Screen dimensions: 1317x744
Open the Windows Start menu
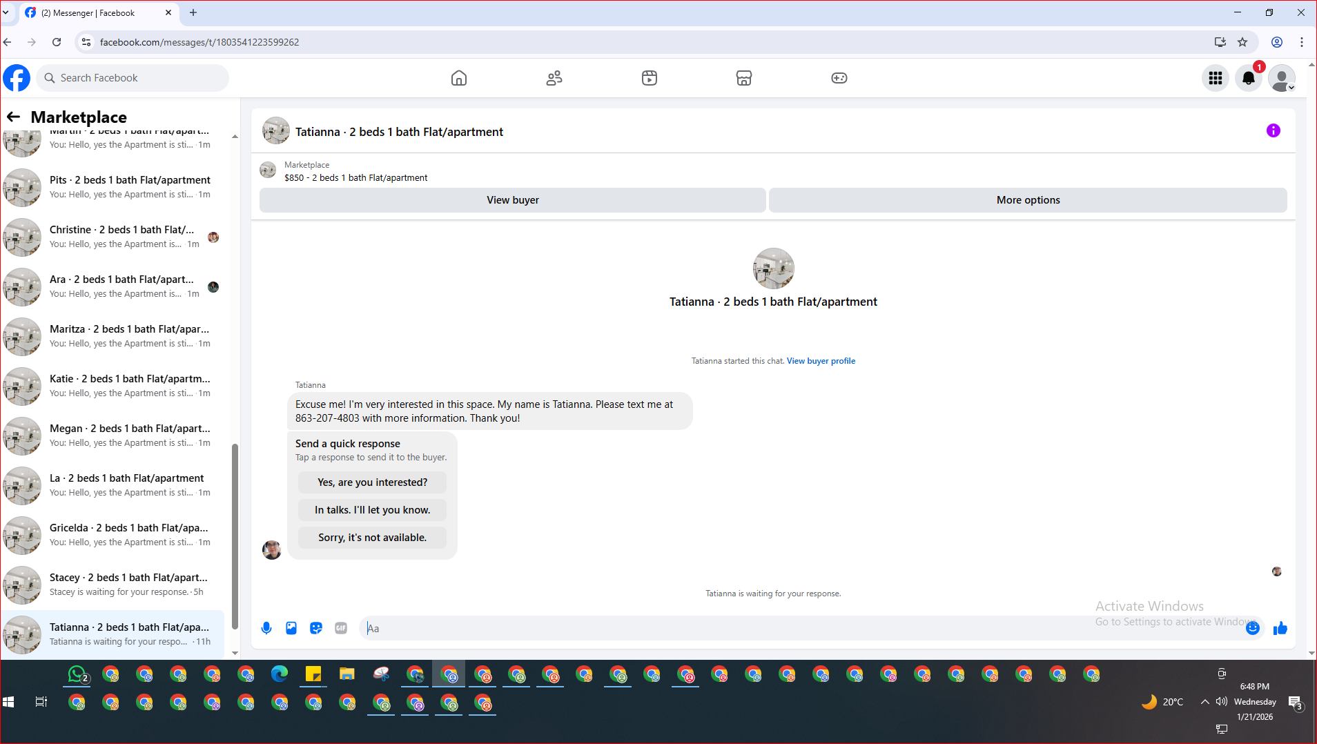tap(8, 702)
